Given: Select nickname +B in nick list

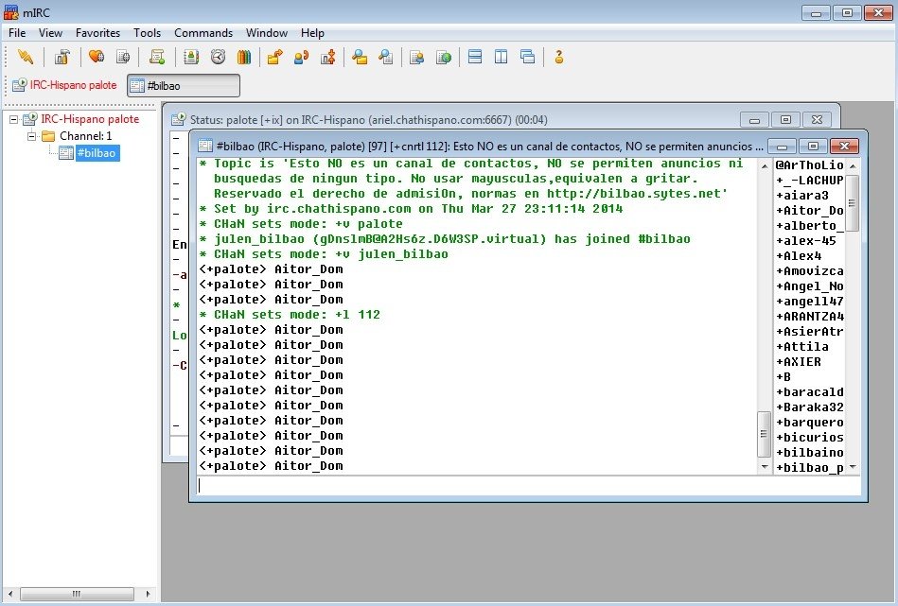Looking at the screenshot, I should click(783, 377).
